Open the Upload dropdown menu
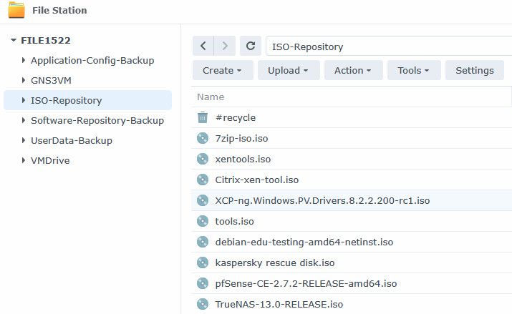 pyautogui.click(x=288, y=70)
